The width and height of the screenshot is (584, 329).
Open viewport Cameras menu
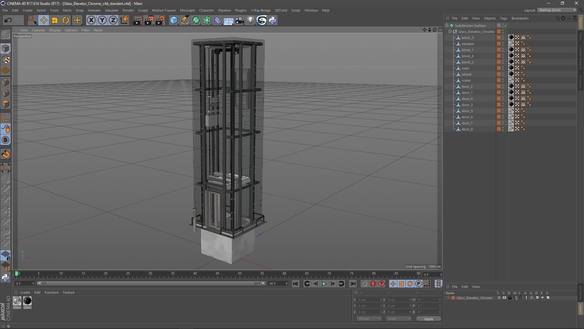[38, 30]
